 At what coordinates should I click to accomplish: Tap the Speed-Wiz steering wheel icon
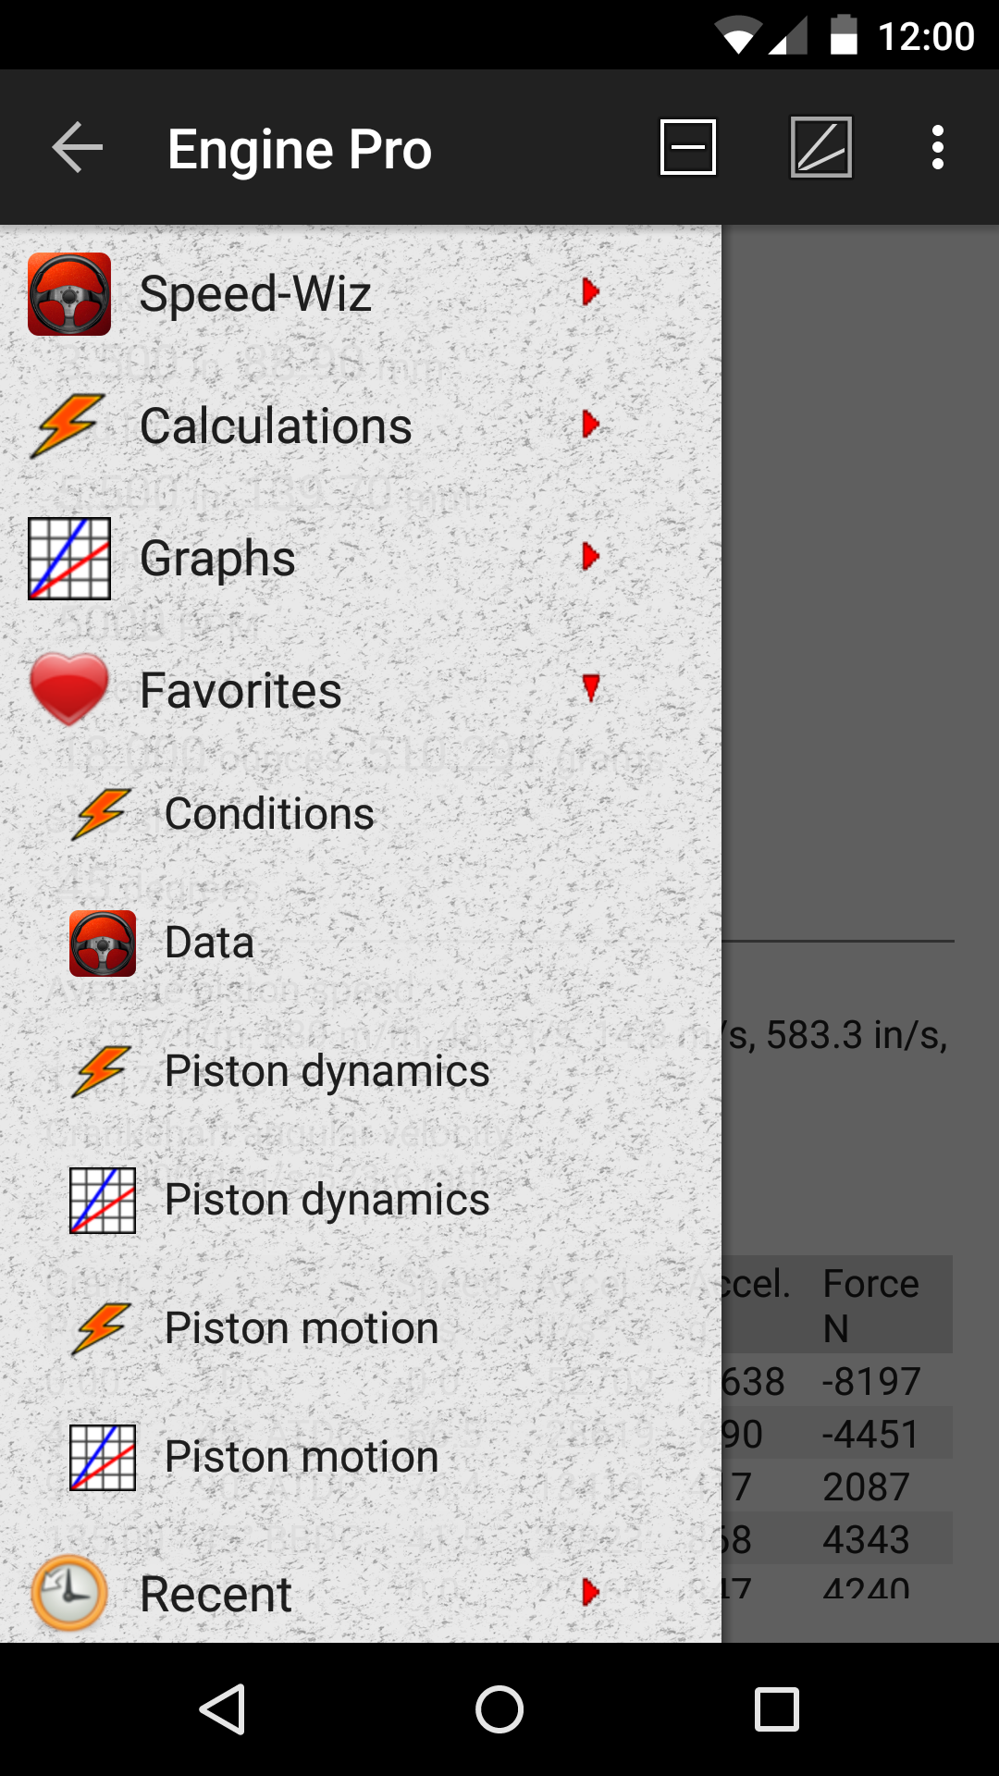(69, 294)
